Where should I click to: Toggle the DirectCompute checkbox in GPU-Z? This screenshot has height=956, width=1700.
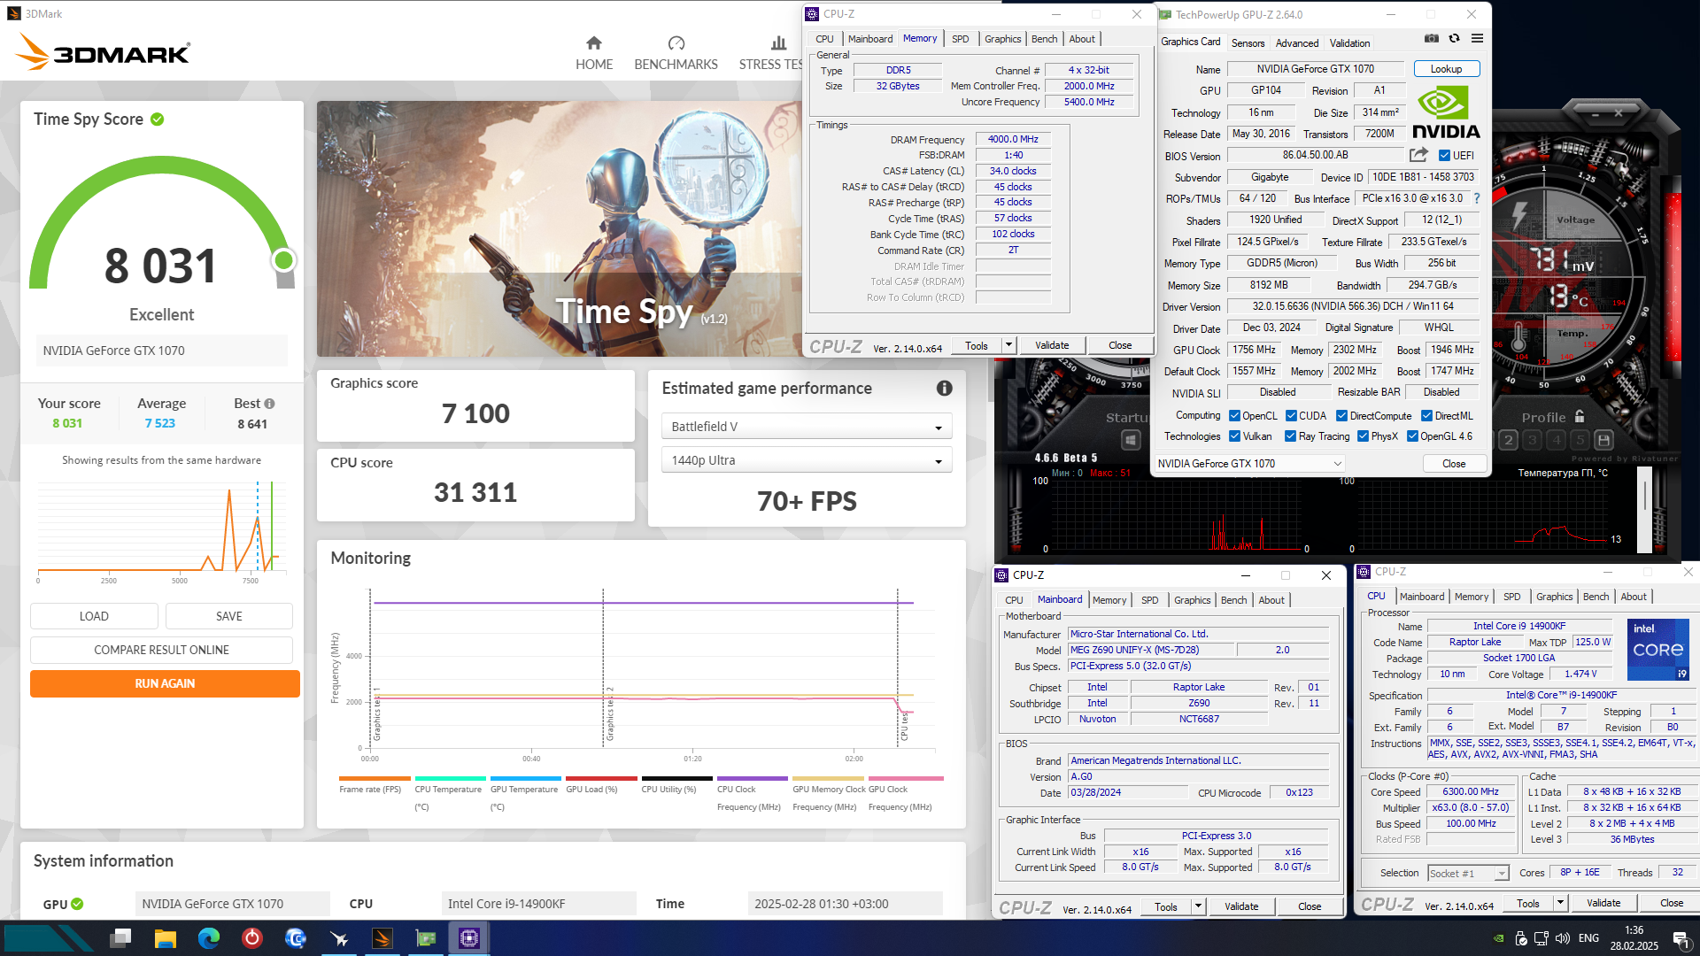[1341, 416]
